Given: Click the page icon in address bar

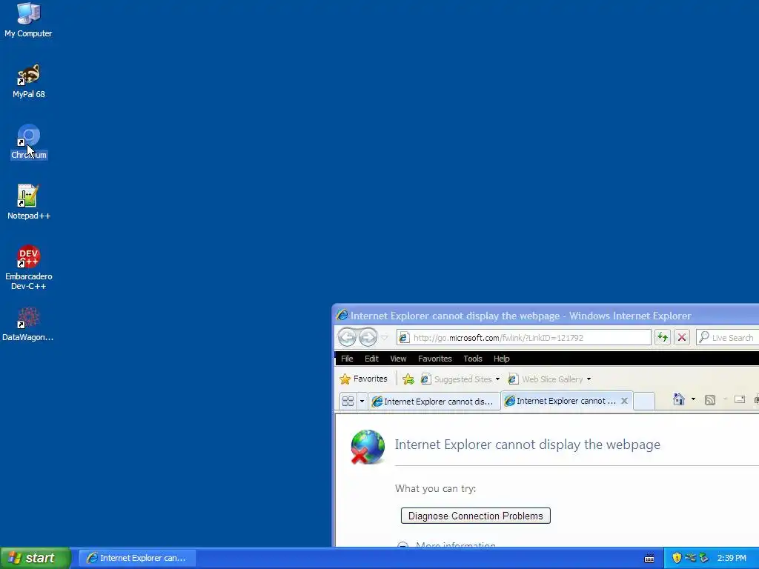Looking at the screenshot, I should point(404,338).
